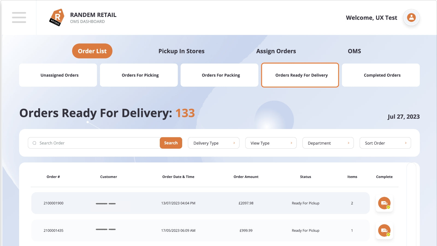Screen dimensions: 437x246
Task: Select the OMS tab
Action: [x=354, y=51]
